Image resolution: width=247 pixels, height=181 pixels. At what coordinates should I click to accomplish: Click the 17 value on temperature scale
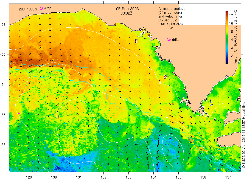[231, 15]
